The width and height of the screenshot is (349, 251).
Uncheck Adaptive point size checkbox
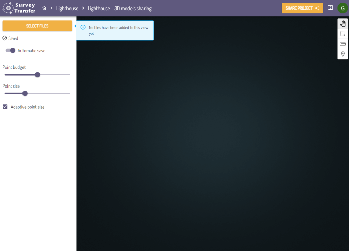point(5,107)
